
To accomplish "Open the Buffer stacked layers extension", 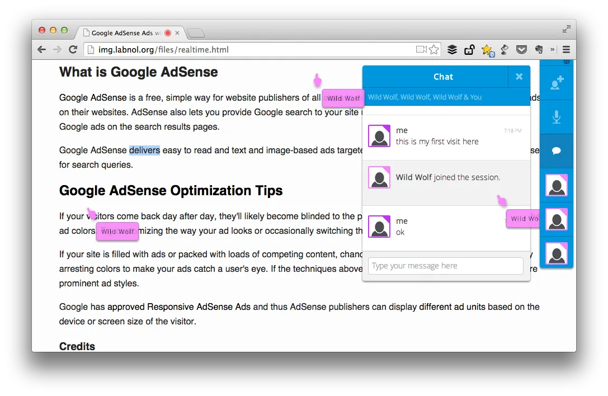I will click(452, 50).
